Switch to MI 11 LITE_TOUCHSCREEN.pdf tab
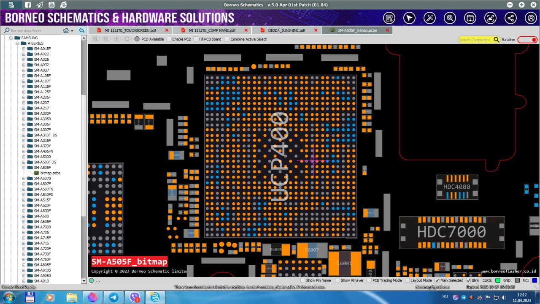This screenshot has width=540, height=304. (x=130, y=30)
